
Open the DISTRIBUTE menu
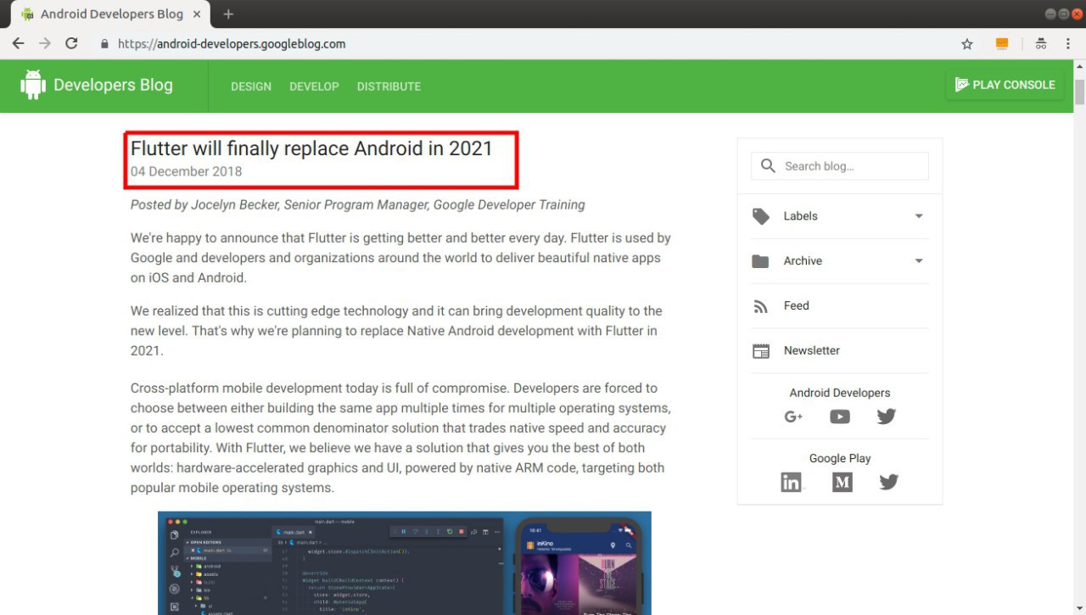pos(389,87)
